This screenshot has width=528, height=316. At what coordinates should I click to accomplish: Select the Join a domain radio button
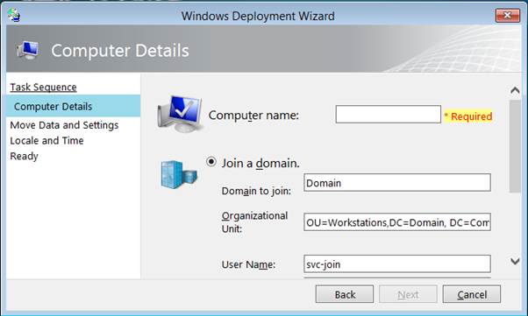tap(211, 162)
